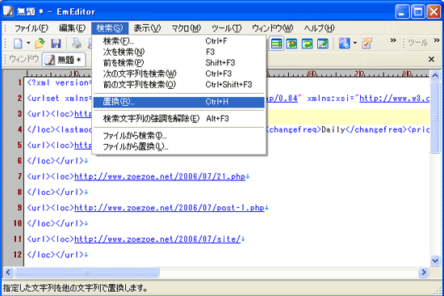444x296 pixels.
Task: Open the ヘルプ(H) menu
Action: [319, 28]
